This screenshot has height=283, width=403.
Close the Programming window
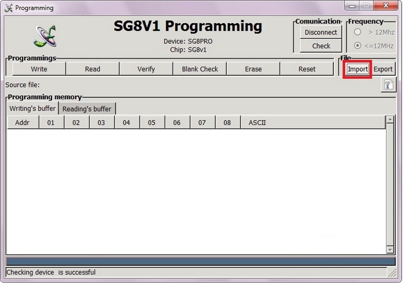click(x=386, y=6)
